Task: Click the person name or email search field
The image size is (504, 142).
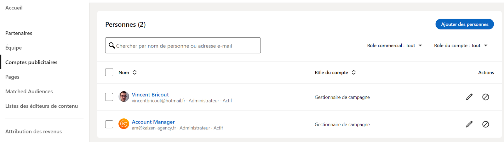Action: (x=183, y=46)
